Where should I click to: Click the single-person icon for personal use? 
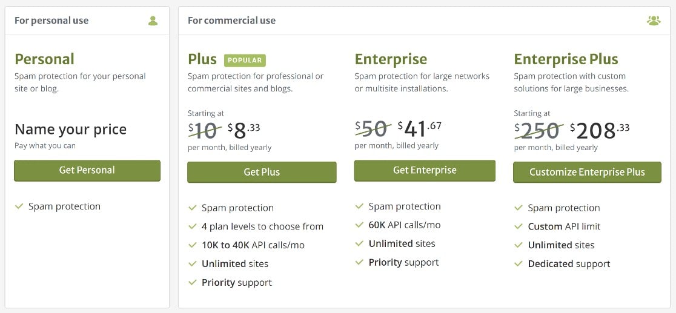click(153, 21)
